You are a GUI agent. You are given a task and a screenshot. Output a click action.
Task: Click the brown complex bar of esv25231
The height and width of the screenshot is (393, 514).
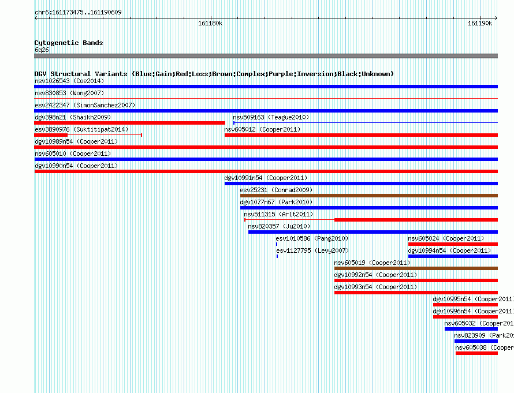tap(369, 196)
